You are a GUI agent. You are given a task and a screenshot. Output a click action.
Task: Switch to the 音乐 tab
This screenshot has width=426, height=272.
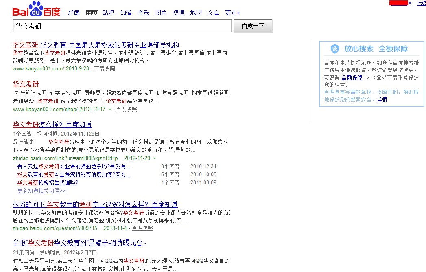pyautogui.click(x=144, y=13)
